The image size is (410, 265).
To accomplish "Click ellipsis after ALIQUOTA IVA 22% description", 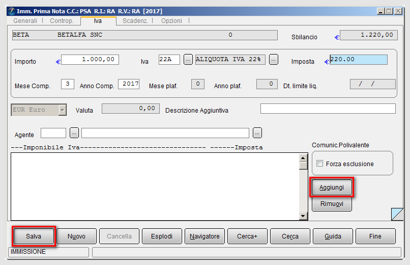I will pyautogui.click(x=274, y=60).
